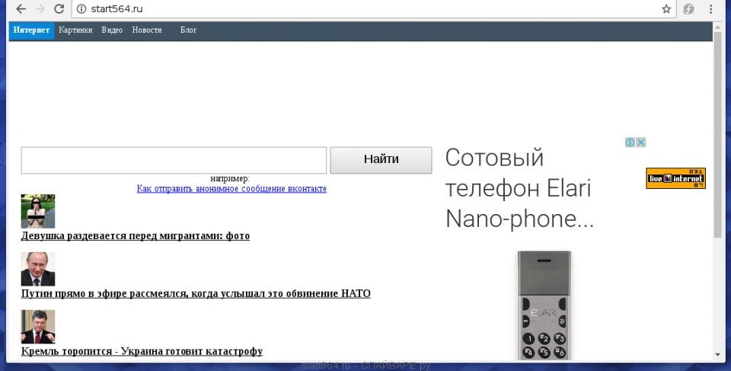Go to the Новости tab

pyautogui.click(x=146, y=30)
